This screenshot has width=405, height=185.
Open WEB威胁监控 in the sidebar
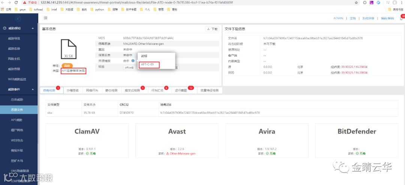(17, 79)
